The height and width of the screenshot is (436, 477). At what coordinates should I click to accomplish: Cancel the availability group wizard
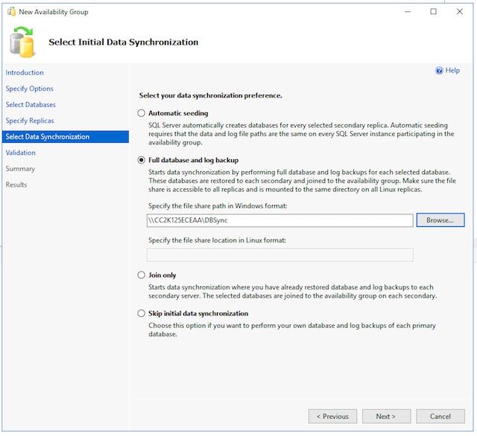coord(440,416)
